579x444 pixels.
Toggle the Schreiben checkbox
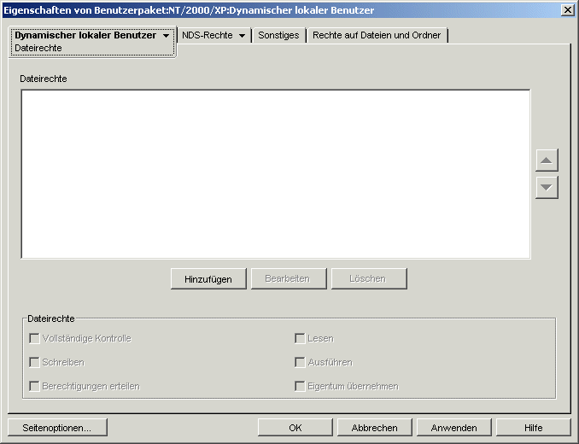[x=35, y=362]
